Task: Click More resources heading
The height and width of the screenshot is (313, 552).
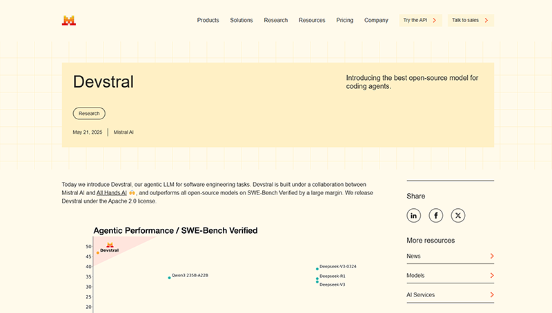Action: 431,241
